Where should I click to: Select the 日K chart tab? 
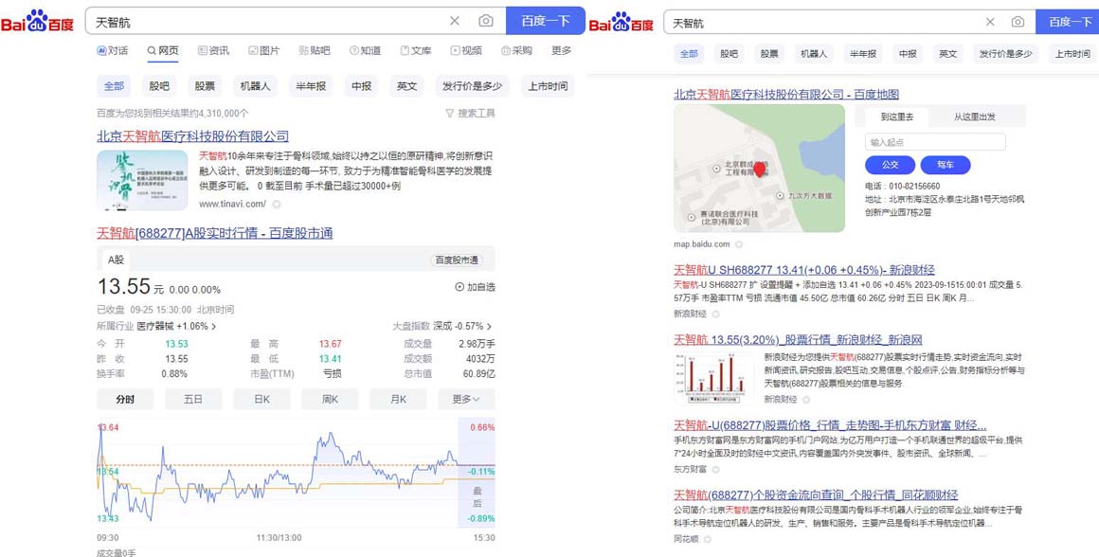[x=261, y=399]
